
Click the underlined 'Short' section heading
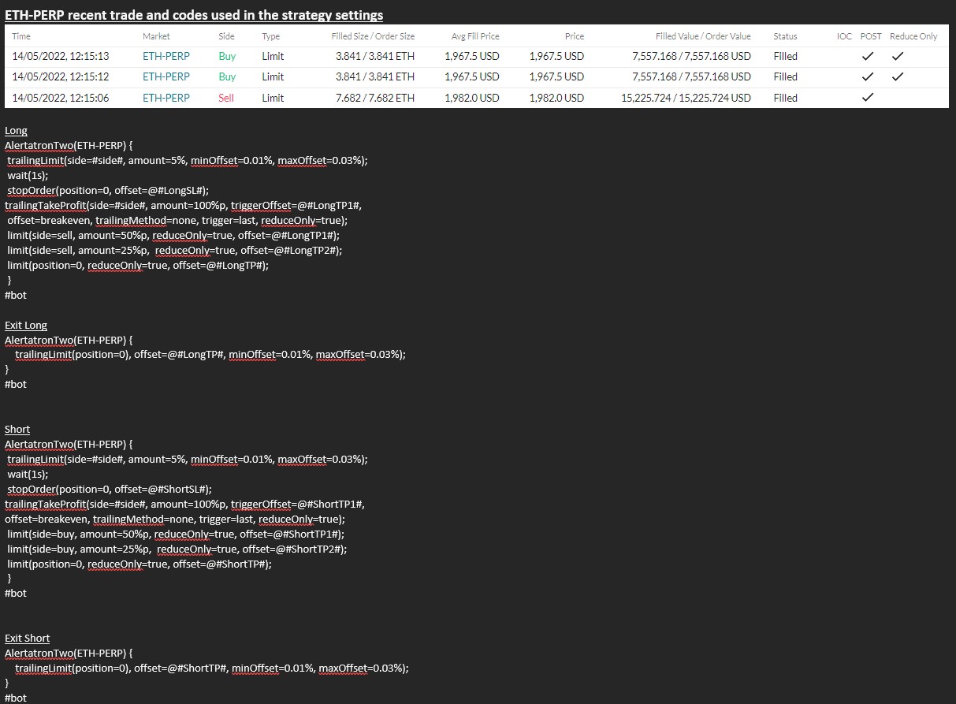(17, 429)
